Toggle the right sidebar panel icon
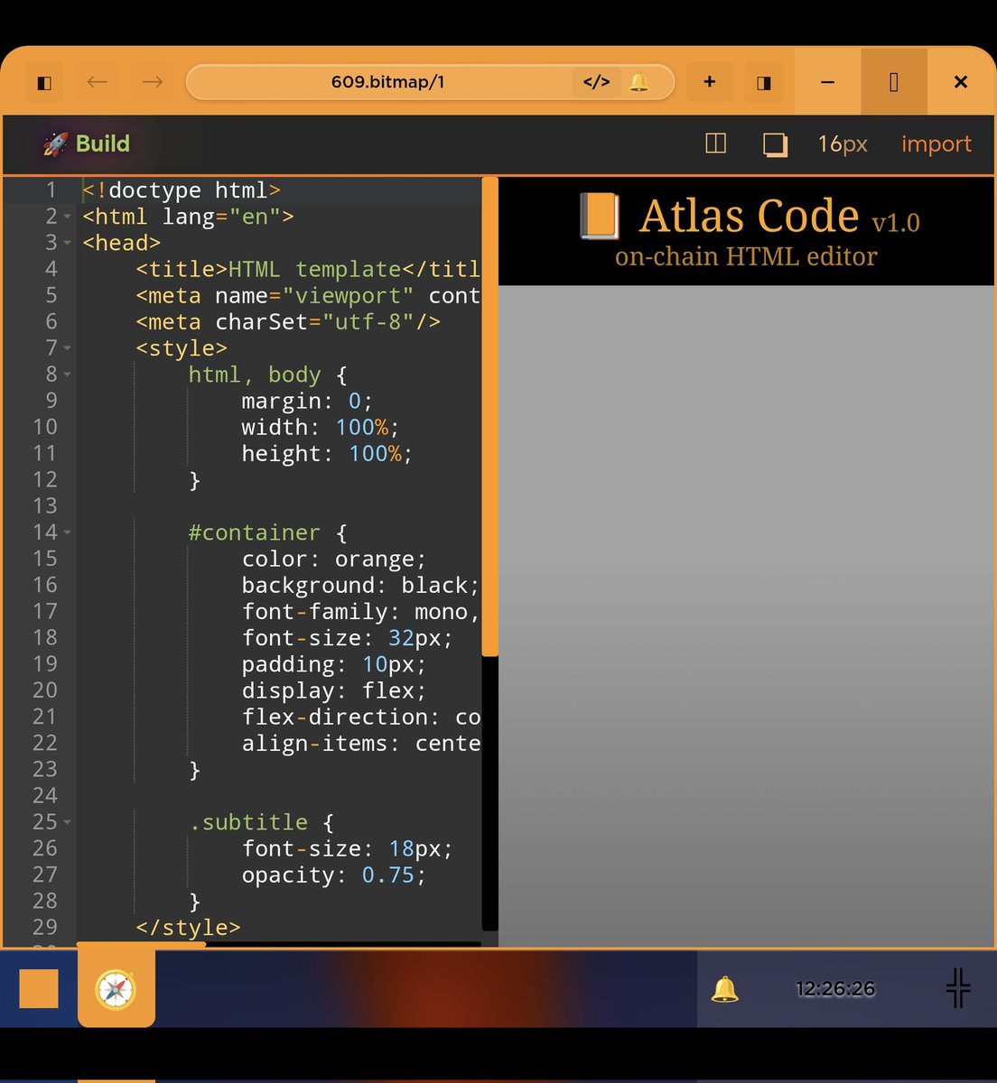The width and height of the screenshot is (997, 1083). click(764, 83)
